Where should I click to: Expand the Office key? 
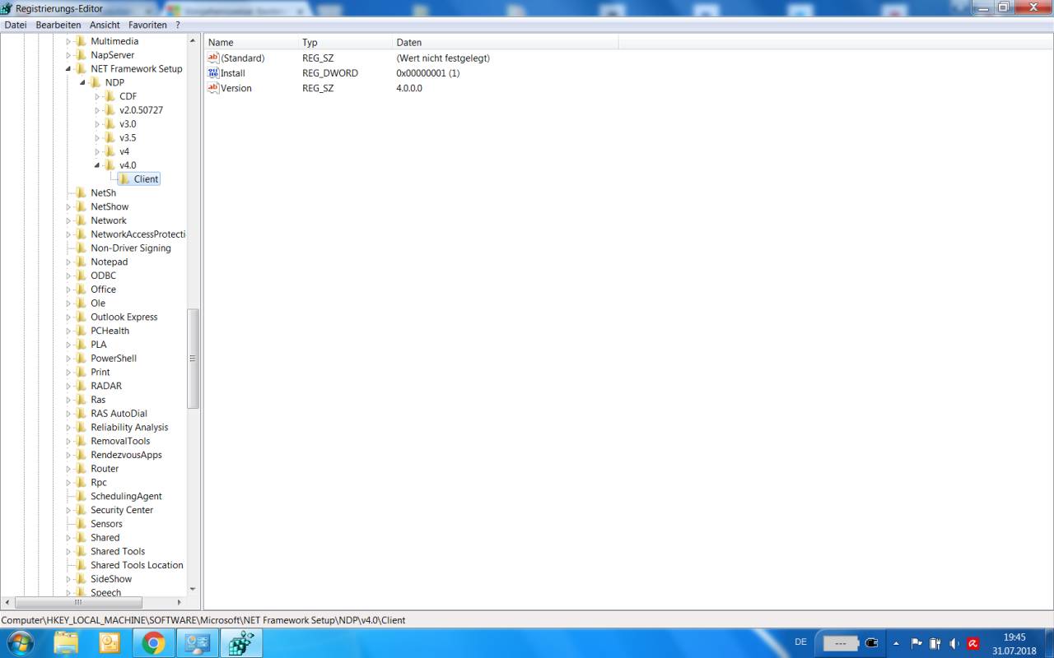coord(69,290)
